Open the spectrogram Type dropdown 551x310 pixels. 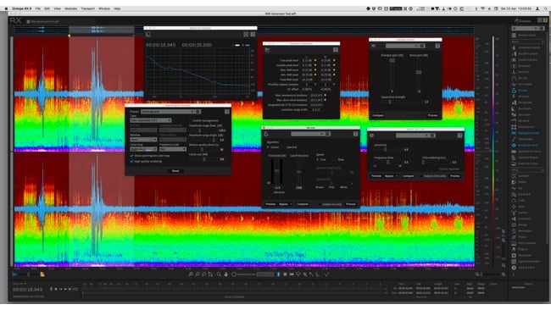tap(150, 120)
